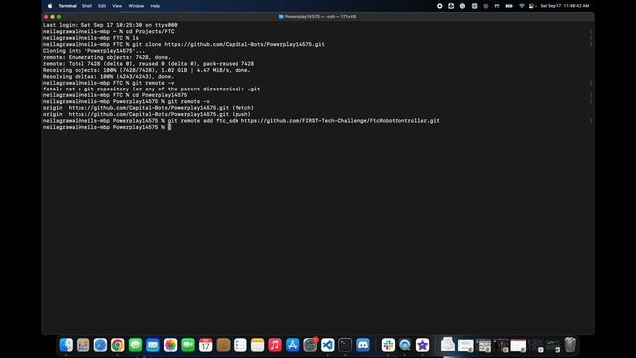Click the screen recording indicator in menu bar
Screen dimensions: 636x358
coord(439,6)
